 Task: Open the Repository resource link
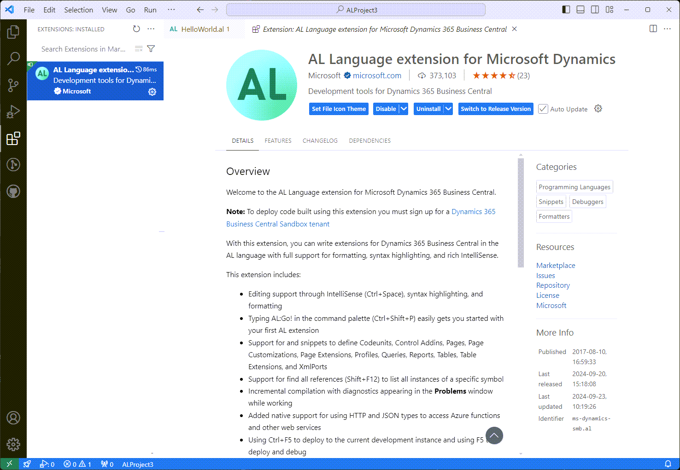click(553, 285)
